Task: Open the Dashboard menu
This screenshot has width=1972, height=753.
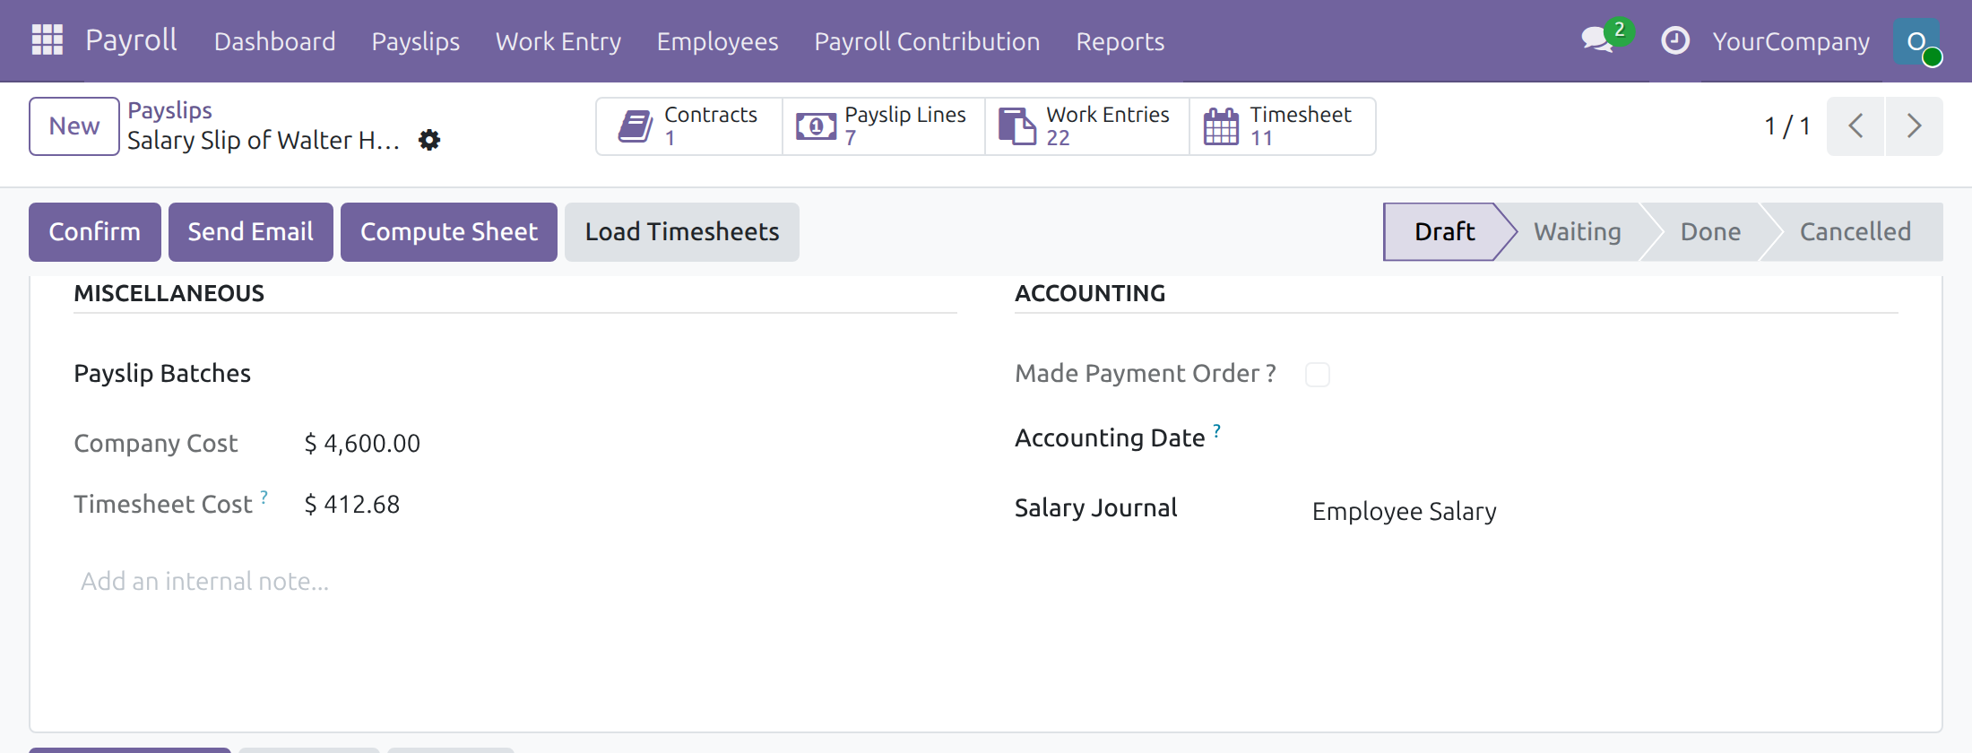Action: [x=274, y=41]
